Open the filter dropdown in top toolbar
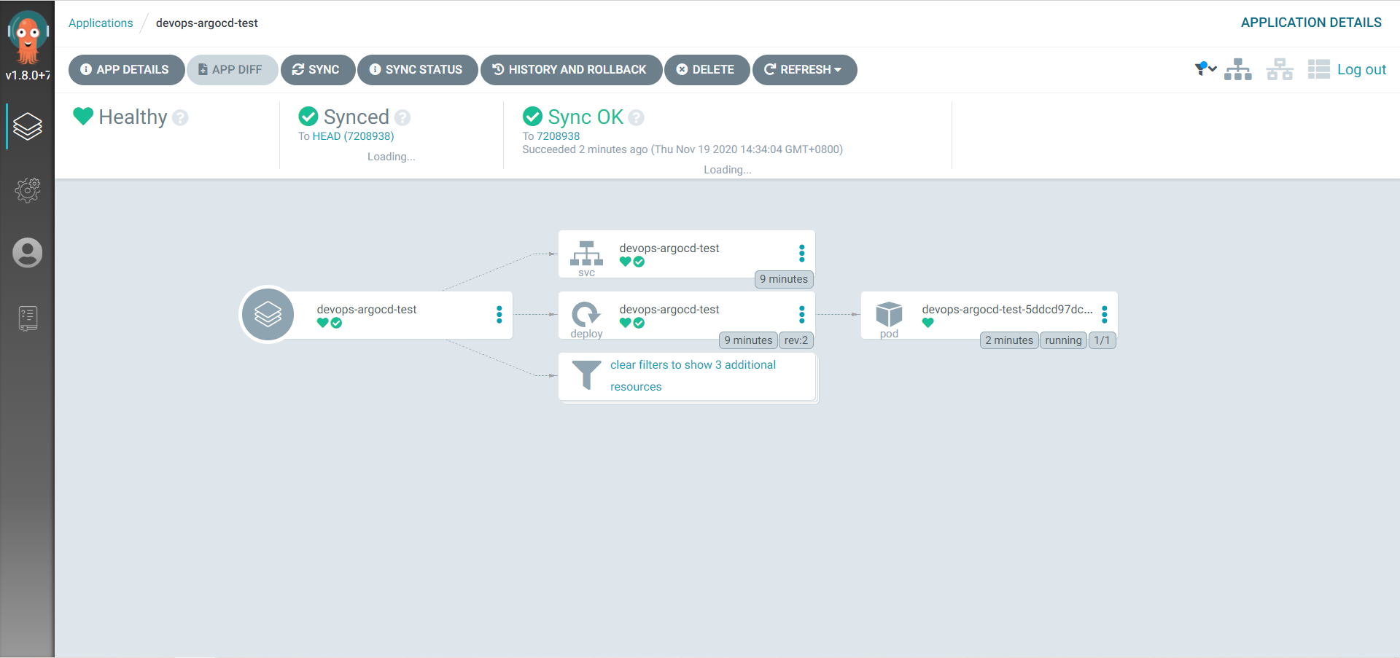This screenshot has height=658, width=1400. [1205, 69]
